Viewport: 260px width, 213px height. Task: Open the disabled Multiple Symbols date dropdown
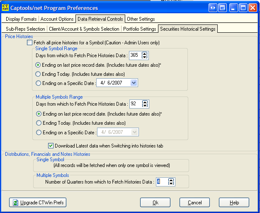click(x=134, y=132)
